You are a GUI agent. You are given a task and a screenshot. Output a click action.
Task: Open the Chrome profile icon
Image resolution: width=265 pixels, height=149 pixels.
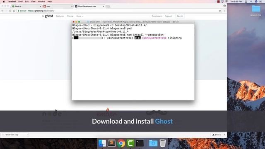point(224,6)
